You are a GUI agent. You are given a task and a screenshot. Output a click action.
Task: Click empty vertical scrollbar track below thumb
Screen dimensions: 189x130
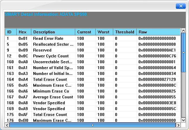coord(183,95)
